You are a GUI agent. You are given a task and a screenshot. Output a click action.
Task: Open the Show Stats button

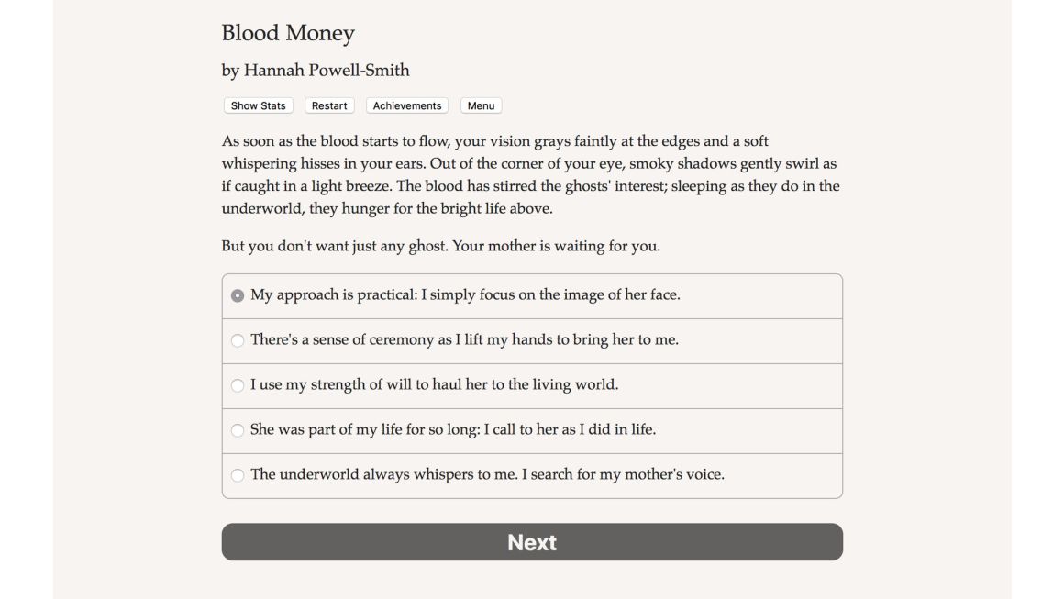258,105
